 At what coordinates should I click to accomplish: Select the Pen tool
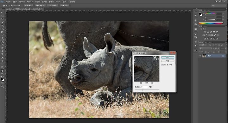point(2,58)
